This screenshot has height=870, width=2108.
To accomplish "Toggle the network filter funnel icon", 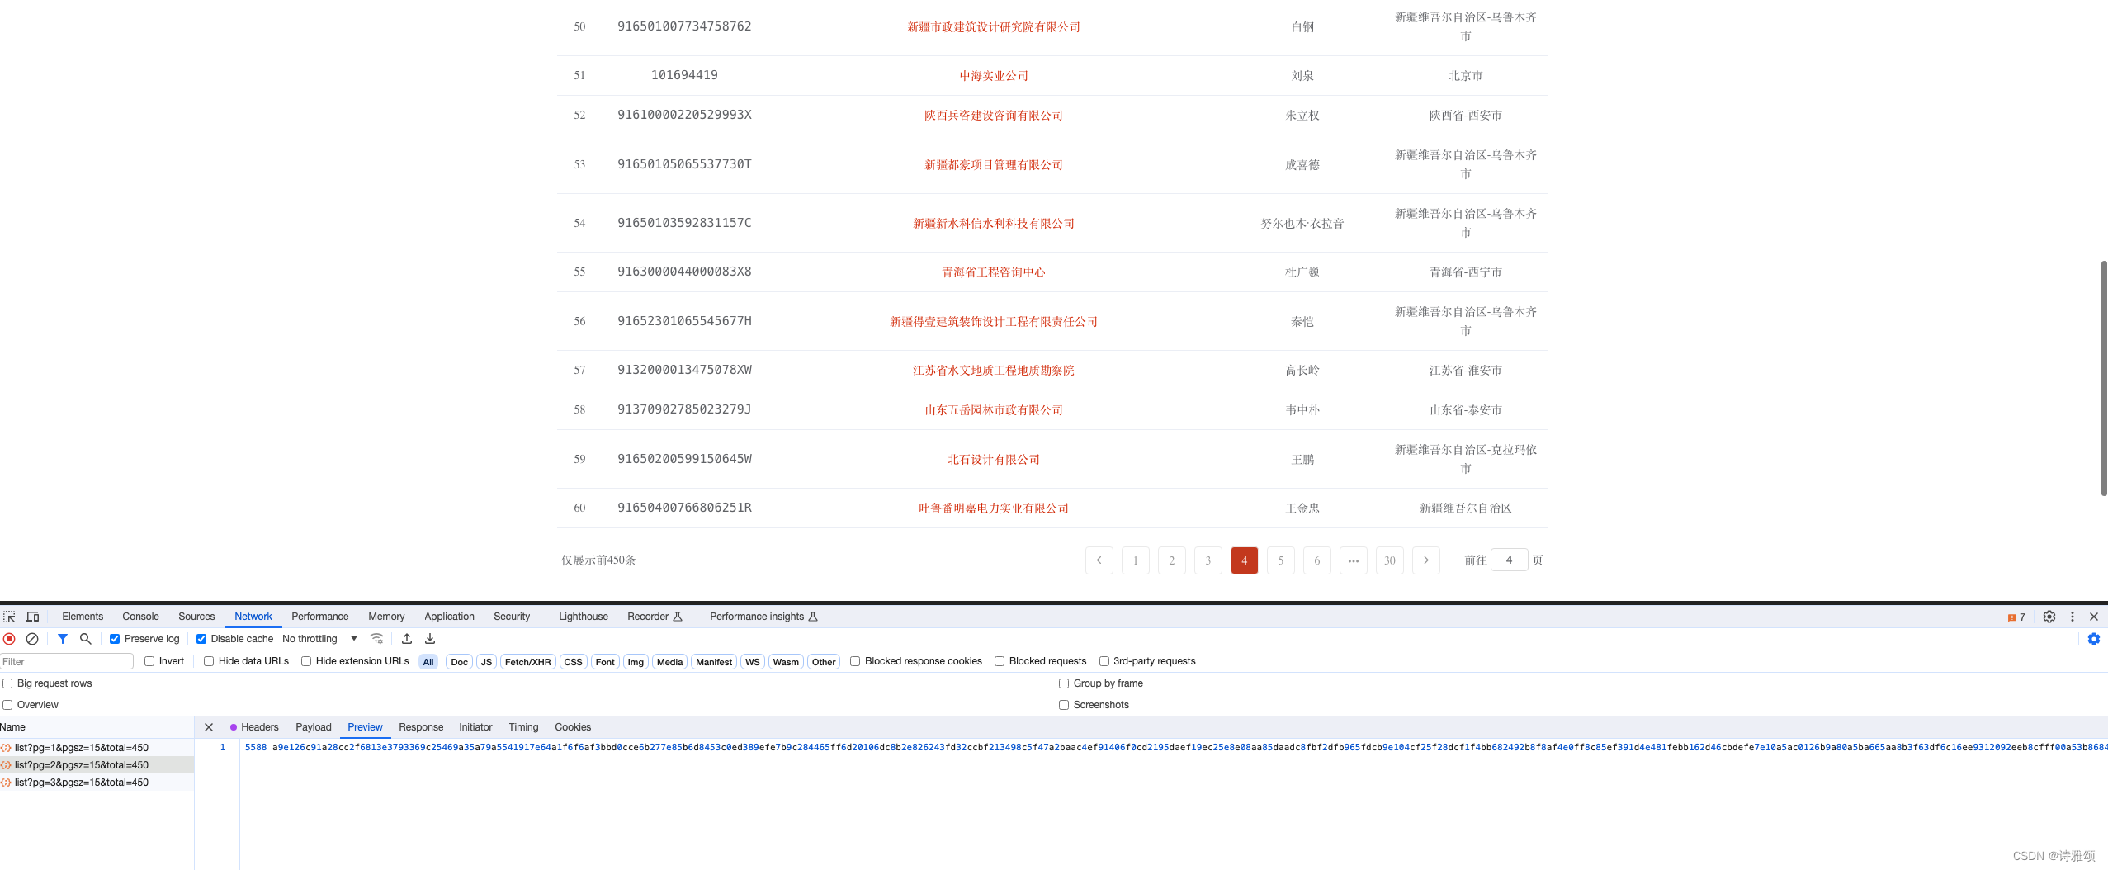I will 63,639.
